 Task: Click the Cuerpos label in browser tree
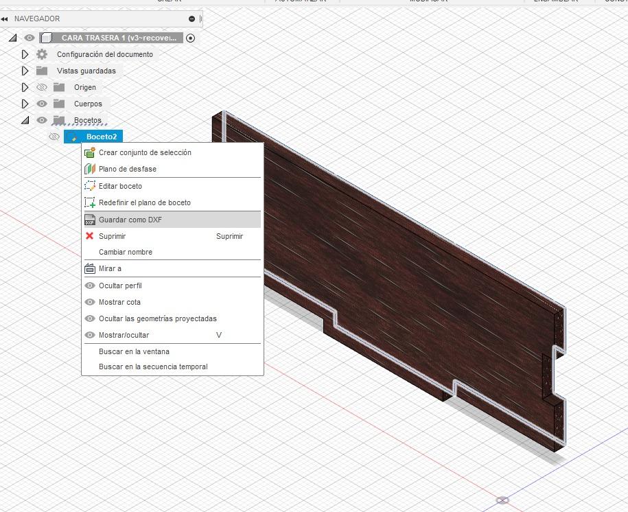click(x=88, y=104)
